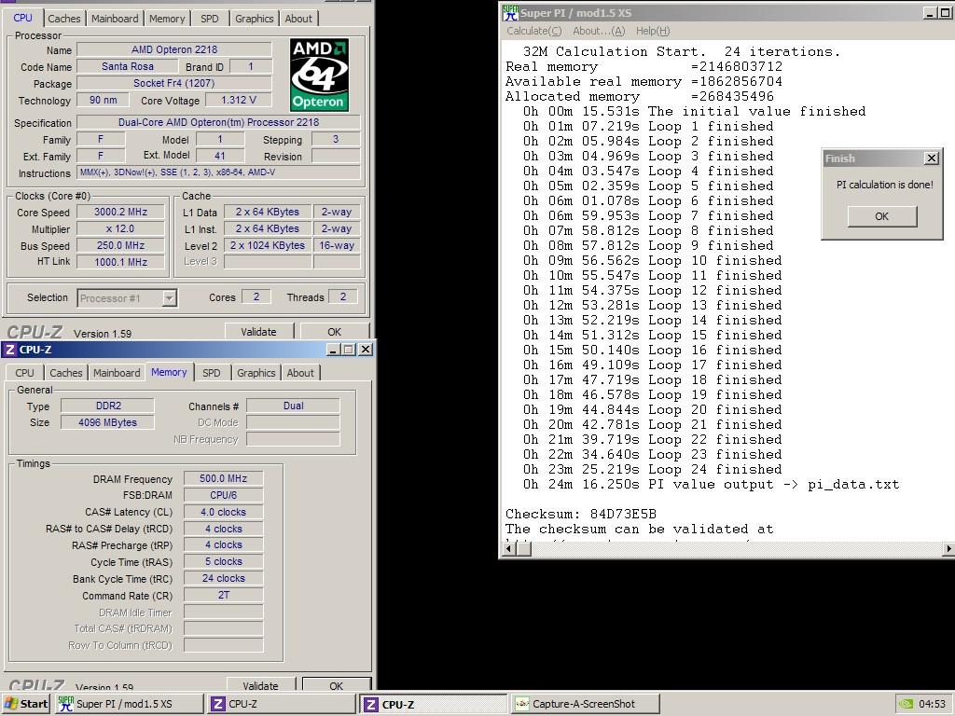
Task: Click the NVIDIA tray icon
Action: coord(906,704)
